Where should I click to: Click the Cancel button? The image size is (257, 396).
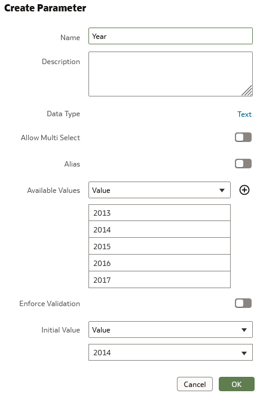tap(194, 384)
